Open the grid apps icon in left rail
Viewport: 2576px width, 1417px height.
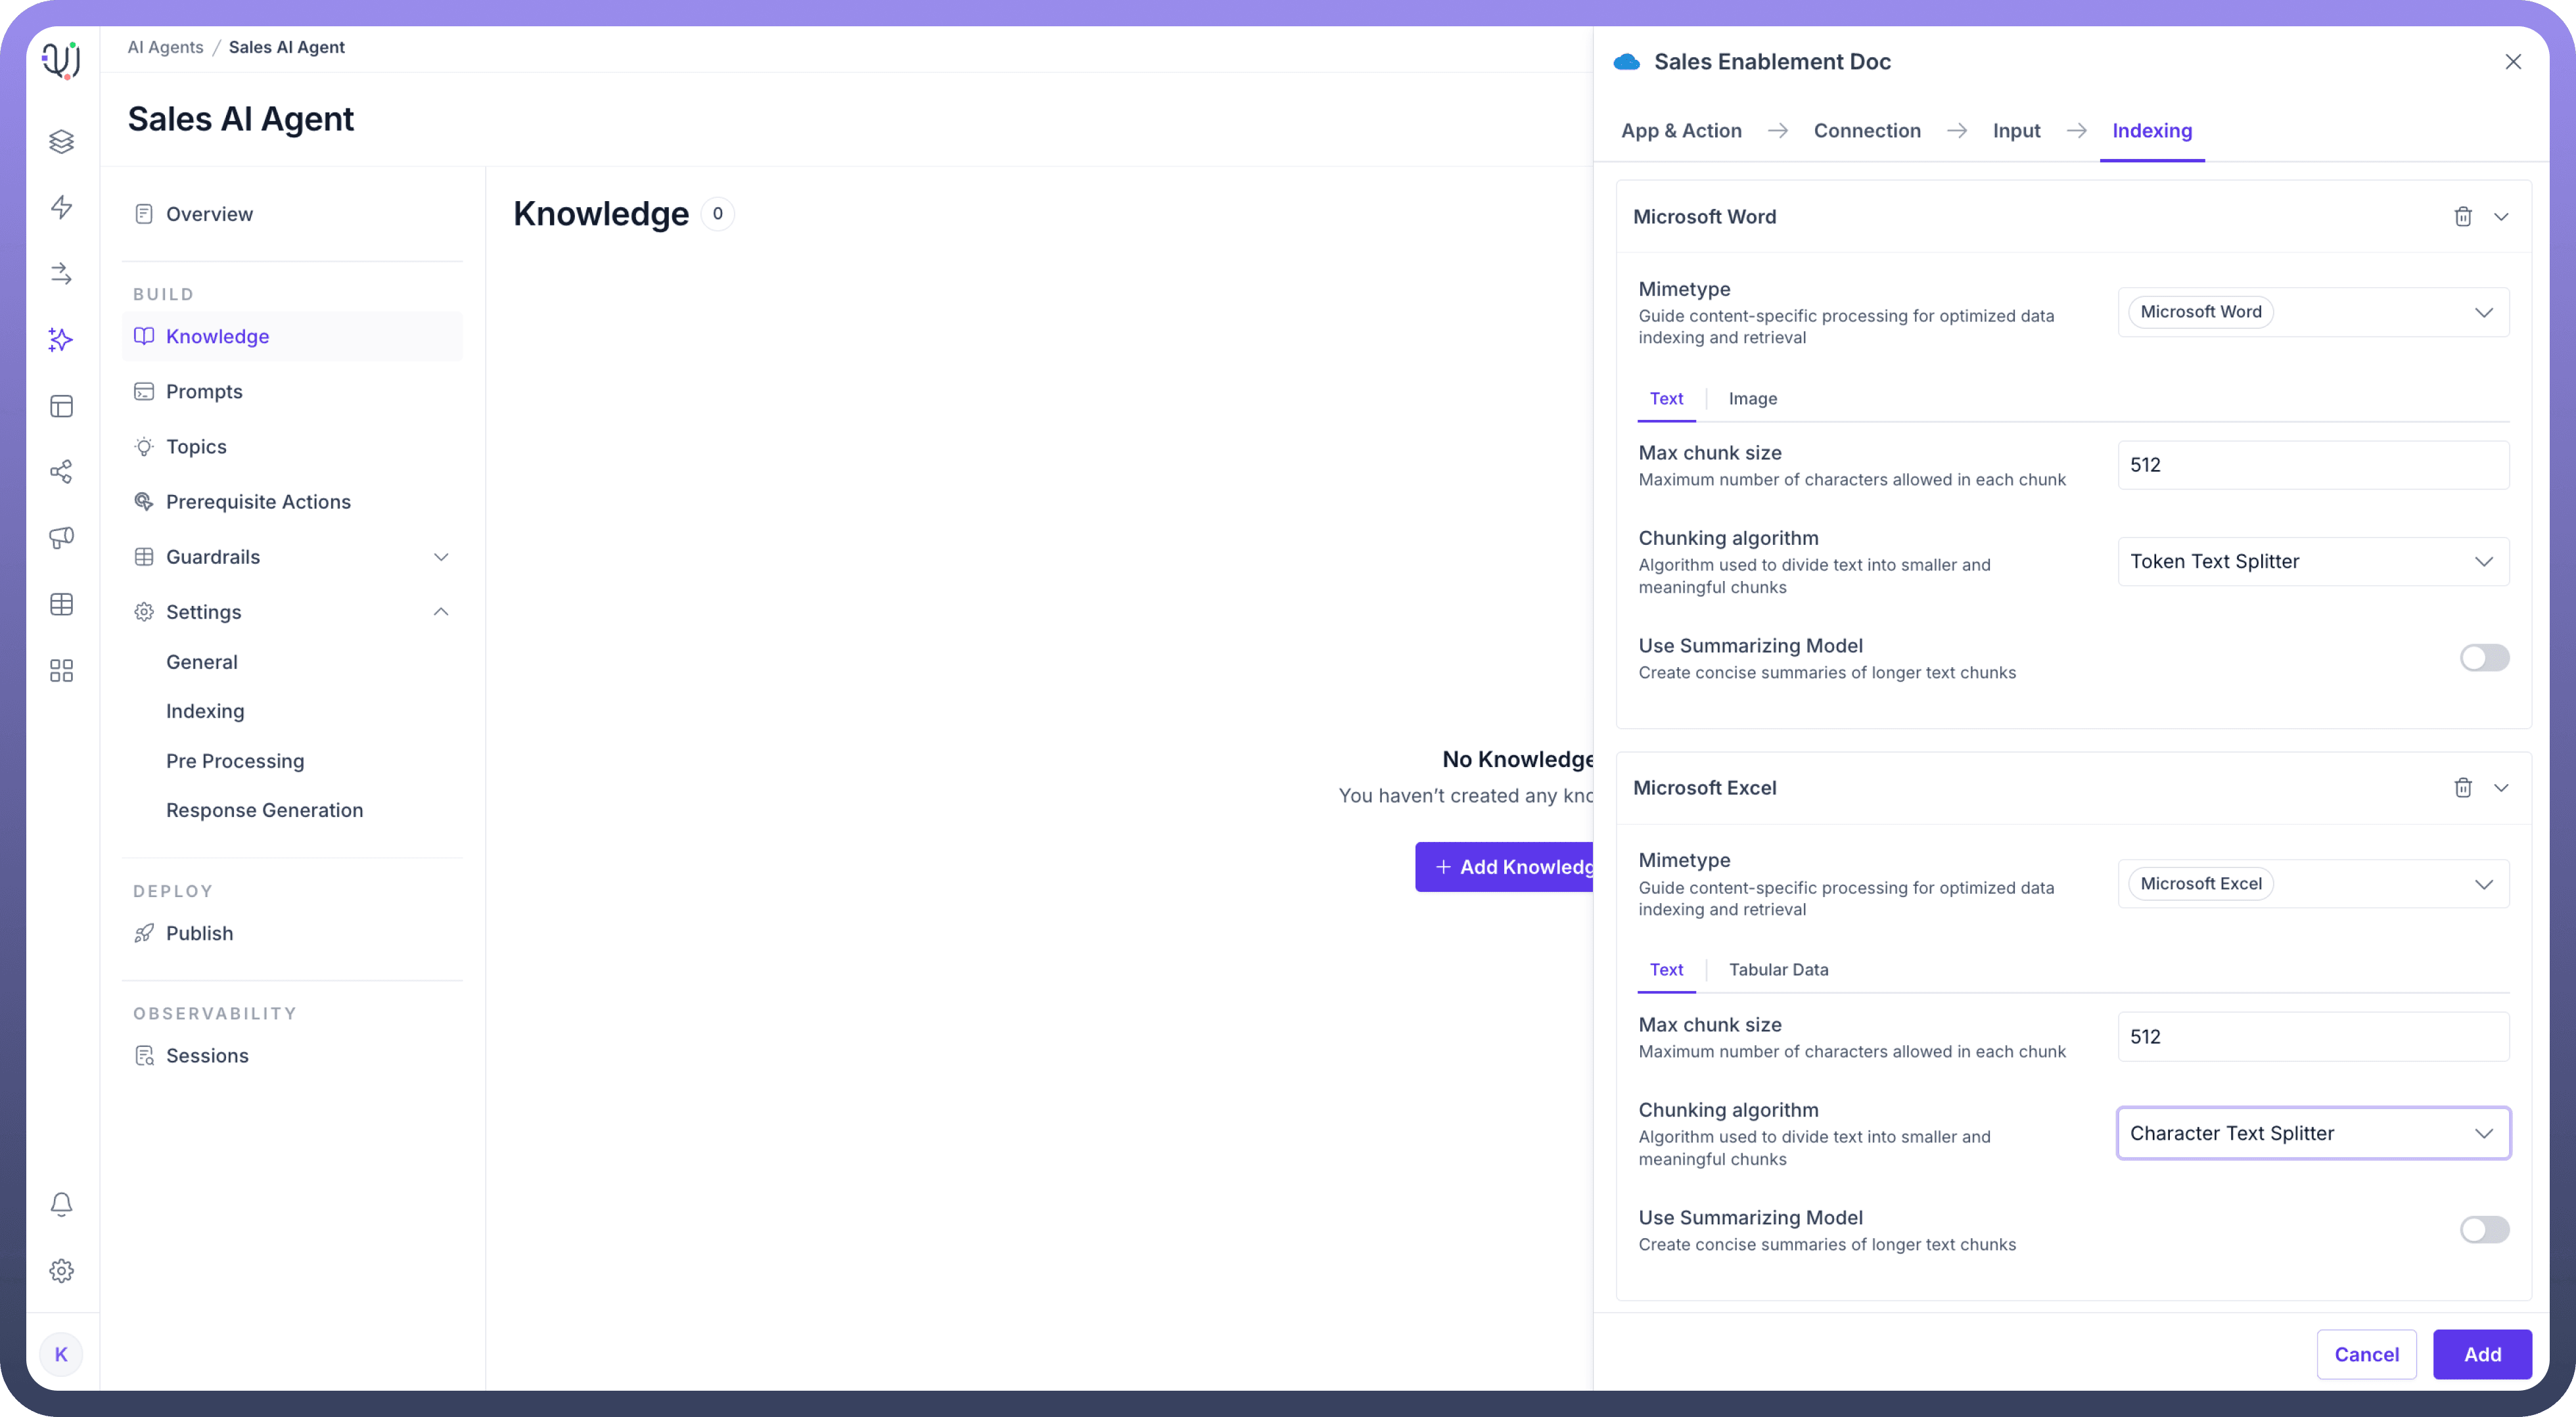62,670
